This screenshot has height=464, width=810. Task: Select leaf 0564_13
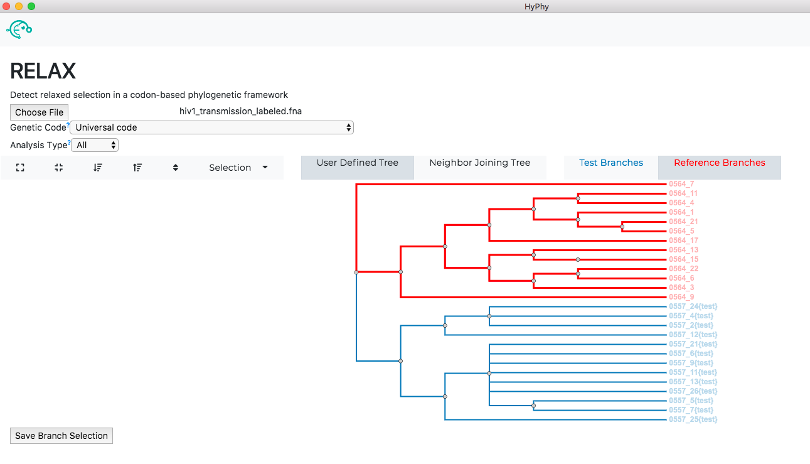point(683,250)
